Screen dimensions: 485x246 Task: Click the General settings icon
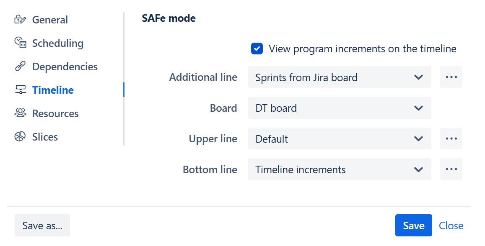coord(20,19)
